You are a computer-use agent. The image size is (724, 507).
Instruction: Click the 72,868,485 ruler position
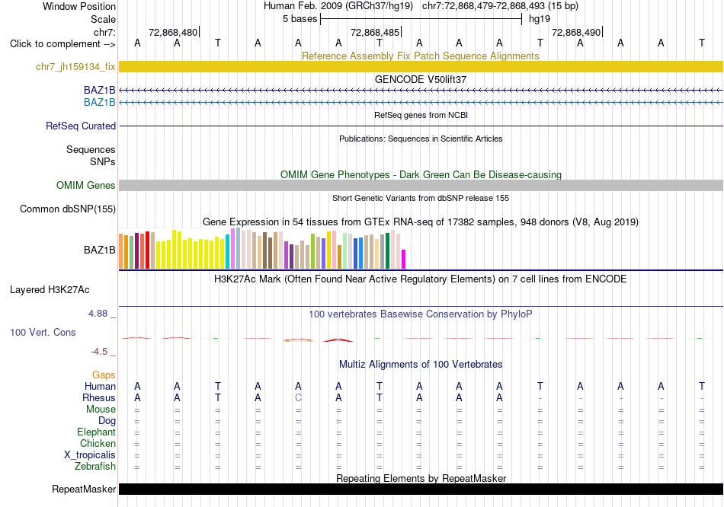coord(375,32)
